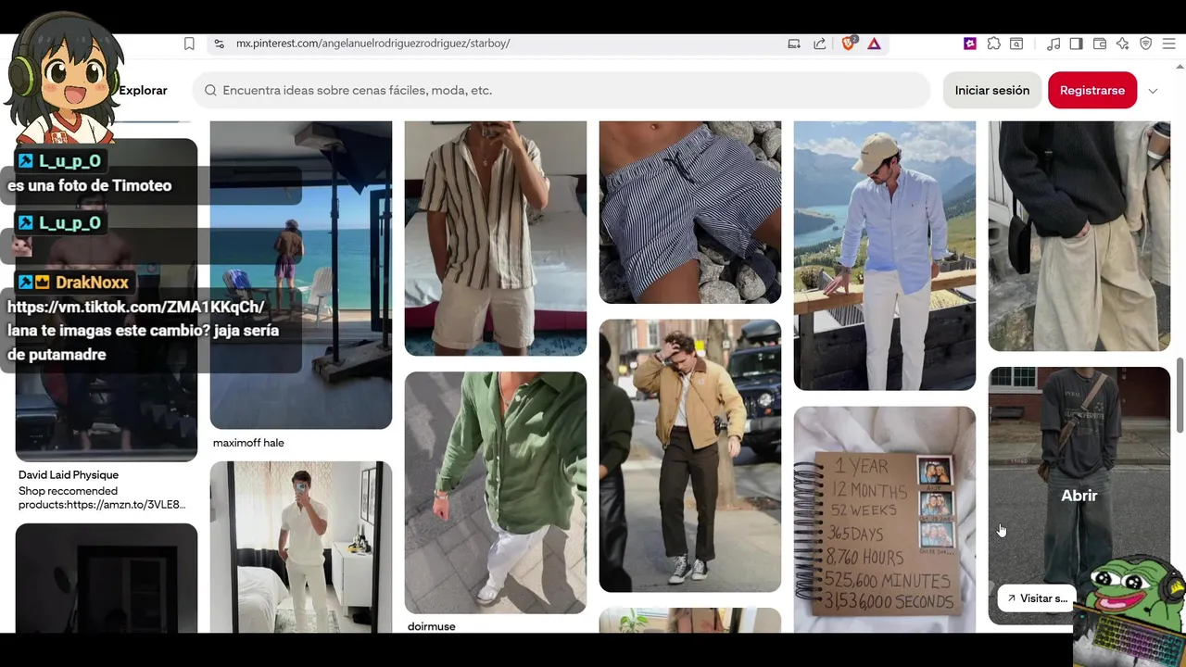Click the 'Shop reccomended products' description text
The height and width of the screenshot is (667, 1186).
(102, 497)
